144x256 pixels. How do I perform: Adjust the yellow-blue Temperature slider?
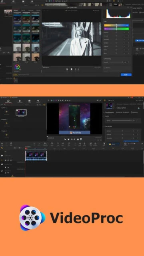click(x=116, y=25)
